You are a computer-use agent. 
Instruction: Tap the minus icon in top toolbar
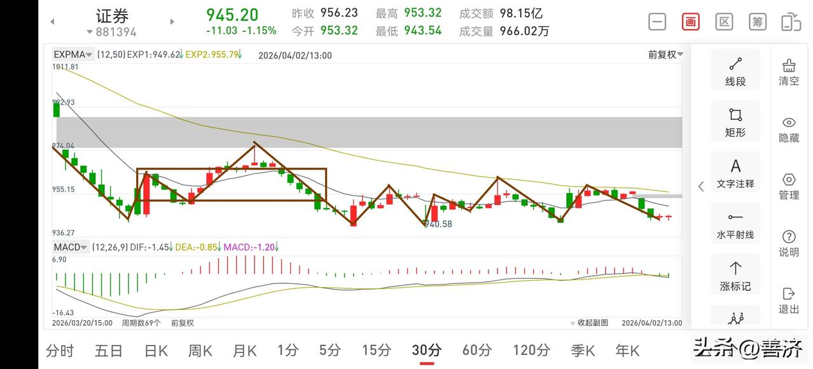tap(657, 22)
